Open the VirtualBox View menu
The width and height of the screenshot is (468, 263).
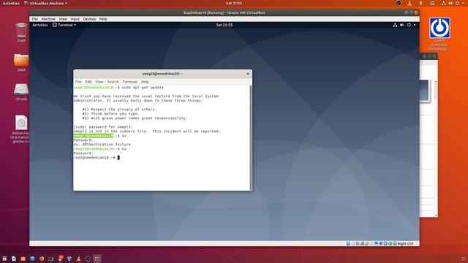pyautogui.click(x=63, y=19)
